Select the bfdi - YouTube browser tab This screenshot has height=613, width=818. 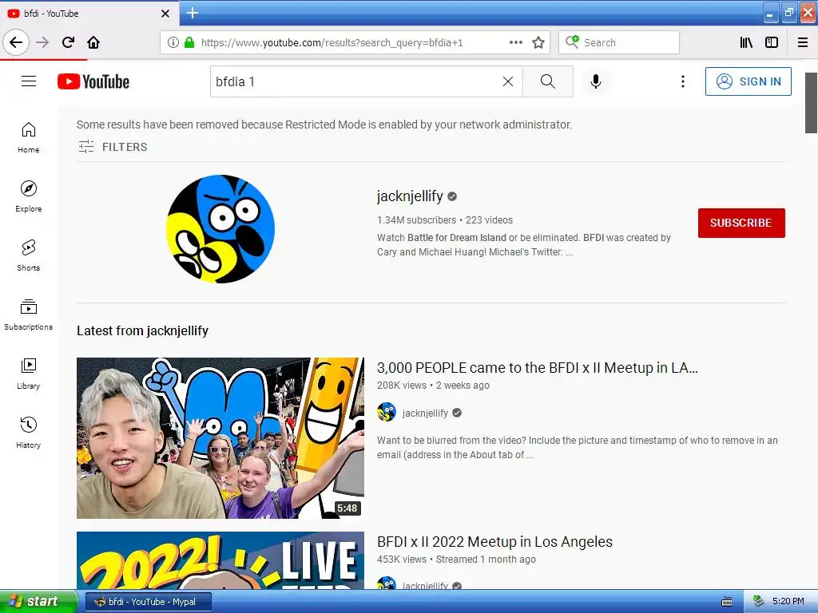click(89, 14)
